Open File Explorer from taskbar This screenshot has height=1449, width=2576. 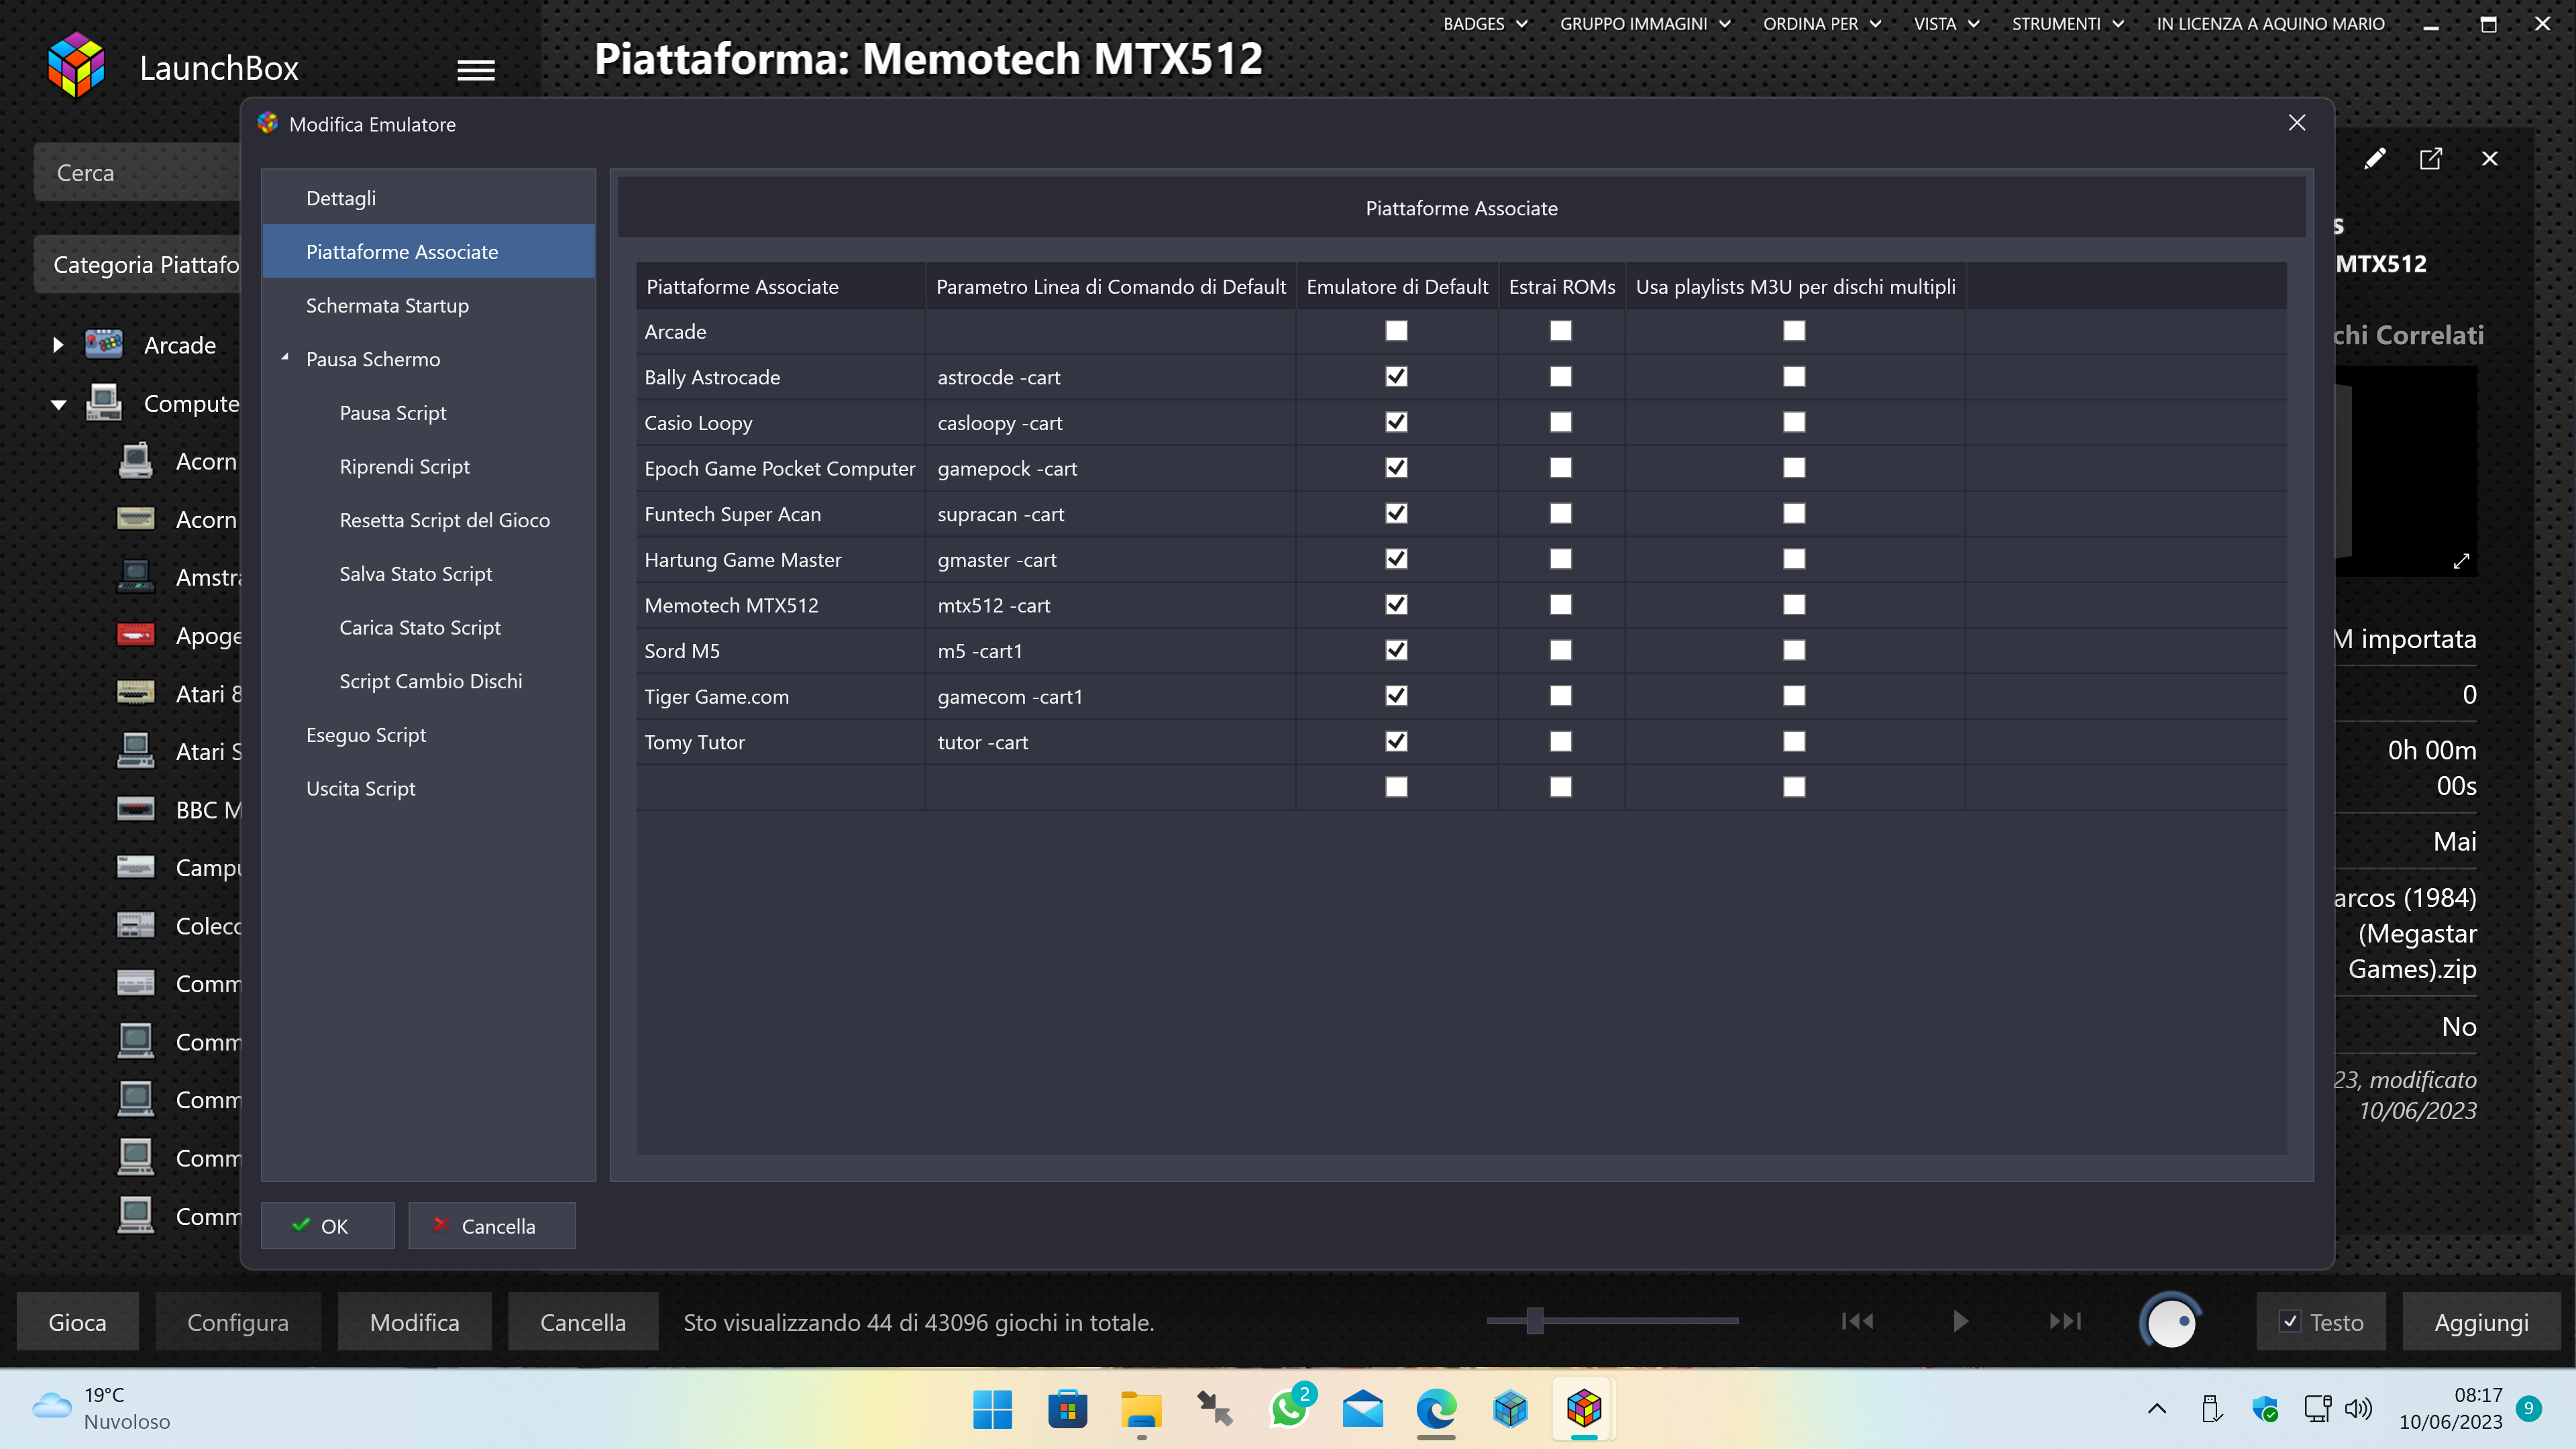pyautogui.click(x=1141, y=1410)
